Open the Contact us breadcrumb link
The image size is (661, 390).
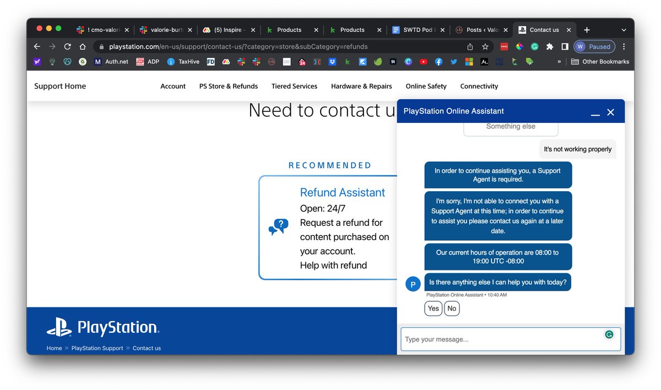(147, 348)
